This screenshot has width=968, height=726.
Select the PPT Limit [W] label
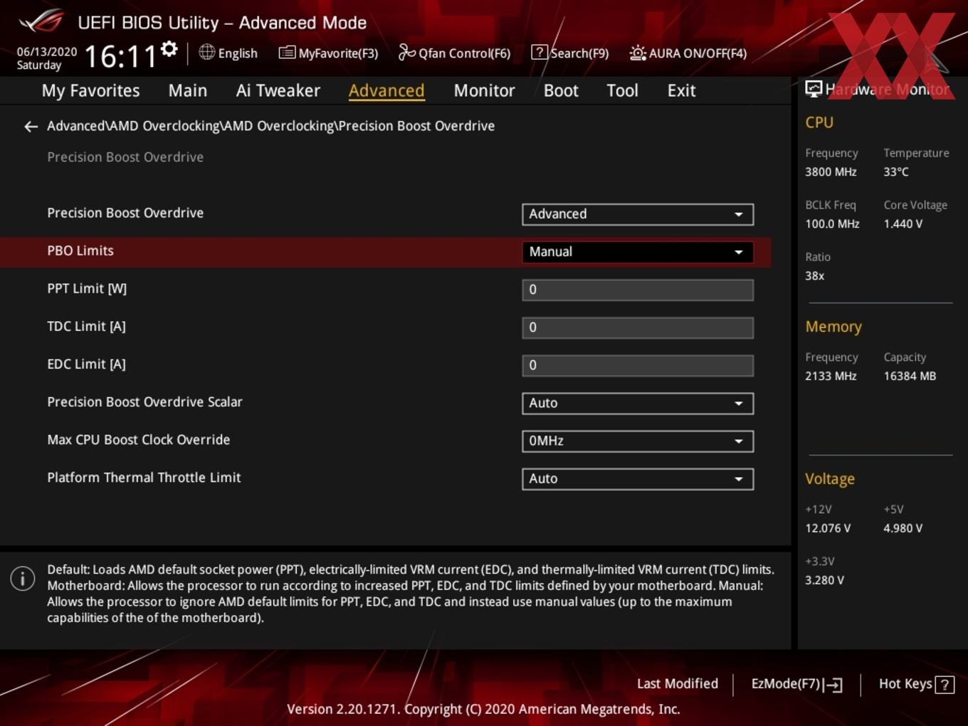(87, 288)
